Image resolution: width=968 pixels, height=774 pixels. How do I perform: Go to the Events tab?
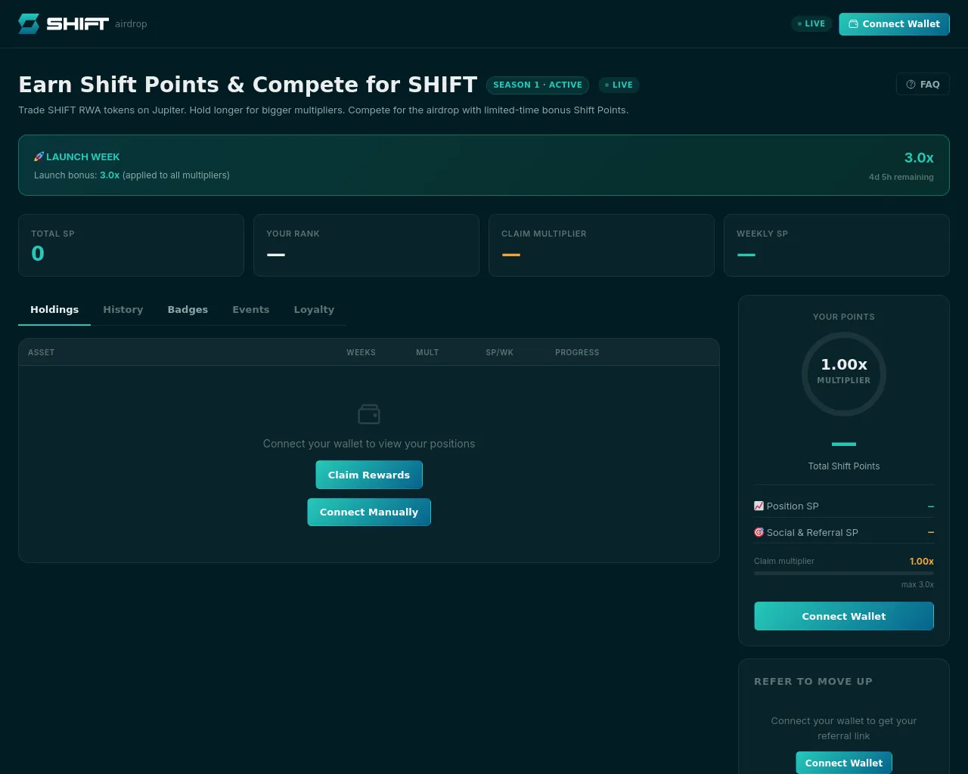coord(251,310)
